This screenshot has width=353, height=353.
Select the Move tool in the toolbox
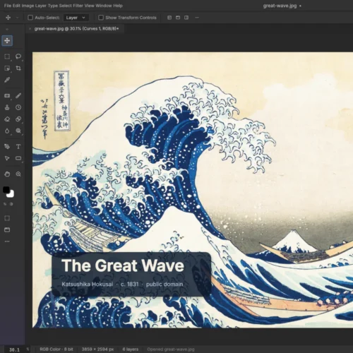(x=7, y=41)
